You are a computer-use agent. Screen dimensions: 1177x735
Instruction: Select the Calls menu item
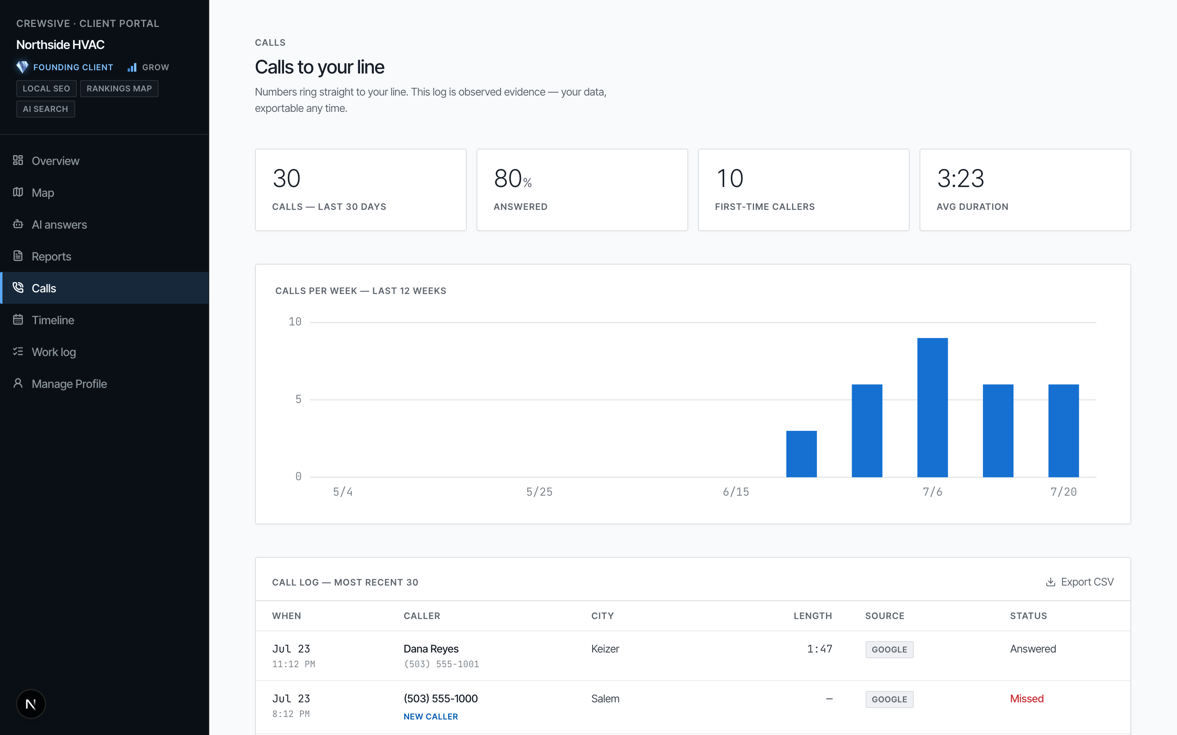[105, 288]
